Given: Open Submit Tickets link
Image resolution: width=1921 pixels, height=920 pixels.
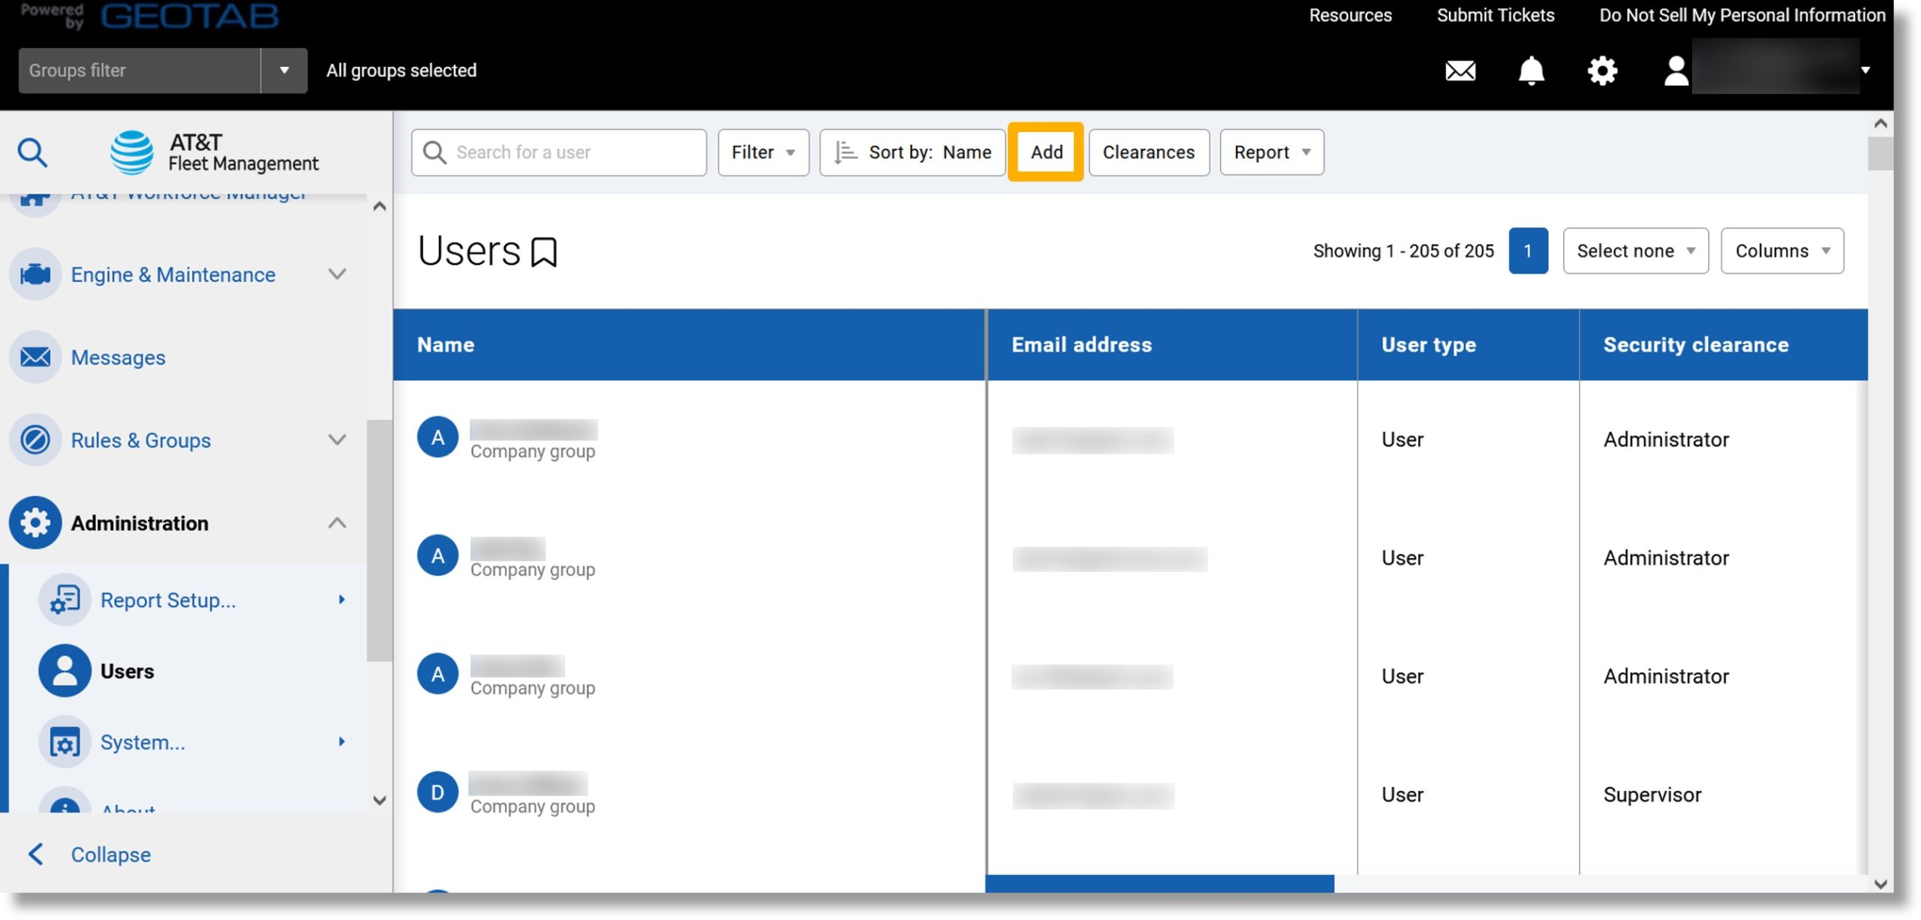Looking at the screenshot, I should pos(1496,15).
